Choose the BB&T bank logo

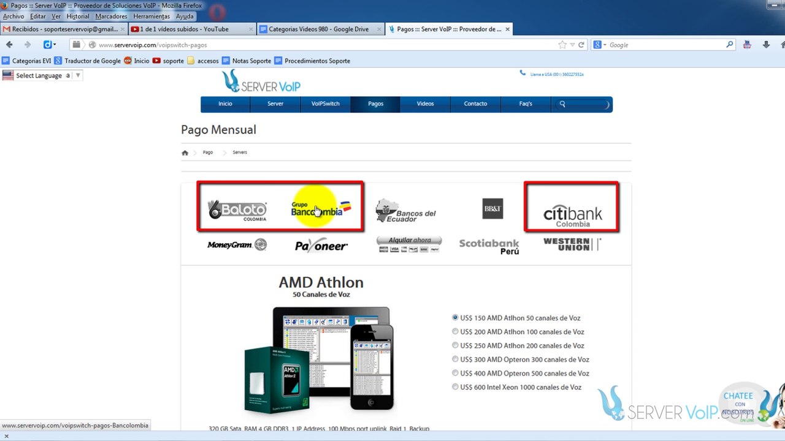point(492,208)
